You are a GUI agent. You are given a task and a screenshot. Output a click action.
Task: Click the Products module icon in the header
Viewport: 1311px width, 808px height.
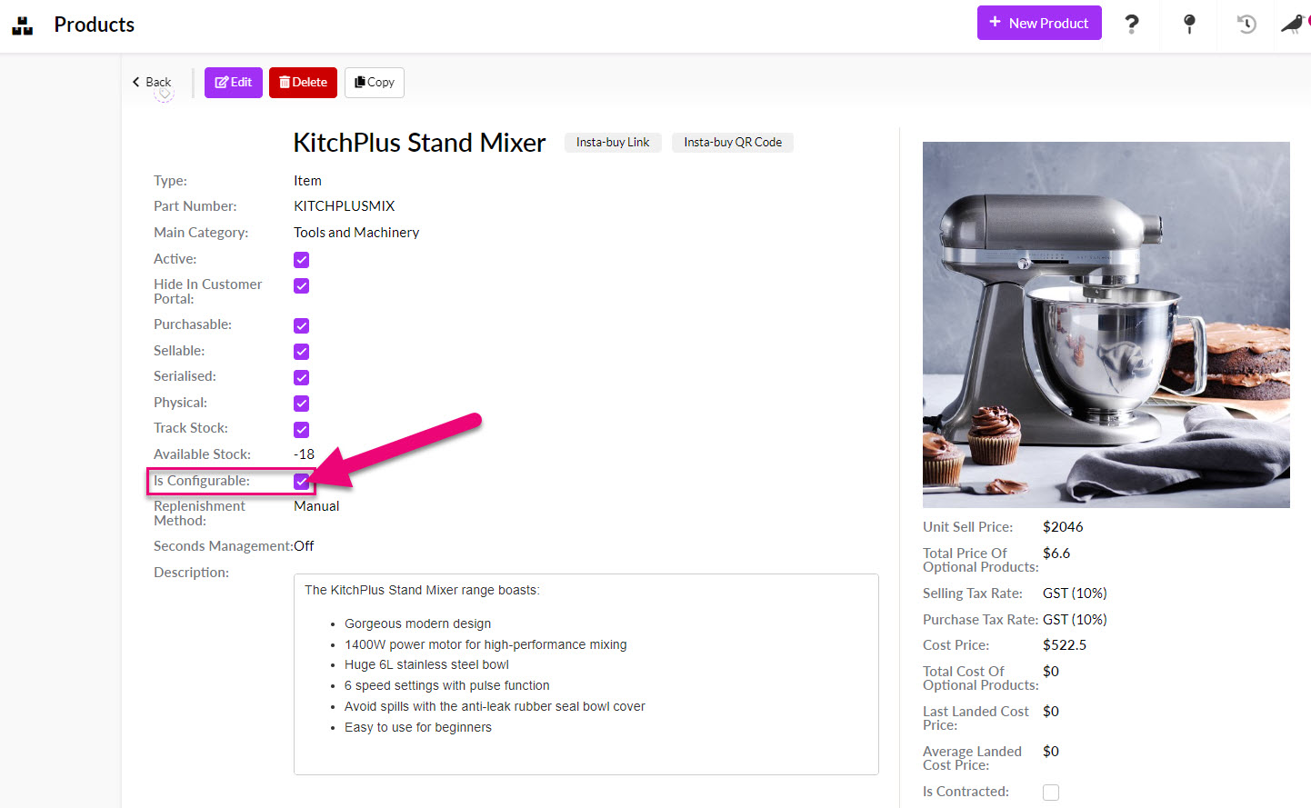click(23, 25)
